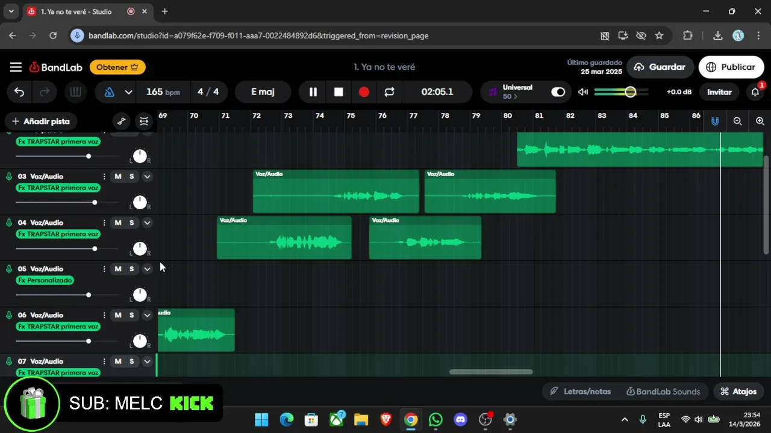Open track 04 three-dot options menu
The height and width of the screenshot is (433, 771).
[104, 223]
